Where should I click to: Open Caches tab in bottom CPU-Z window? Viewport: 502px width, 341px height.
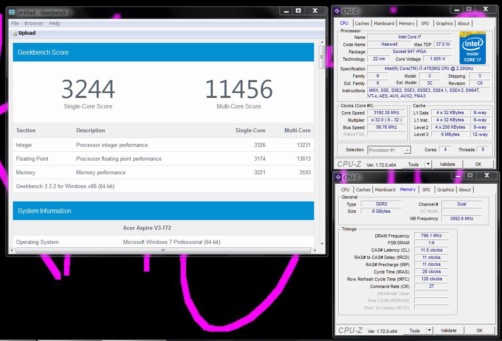pos(363,190)
